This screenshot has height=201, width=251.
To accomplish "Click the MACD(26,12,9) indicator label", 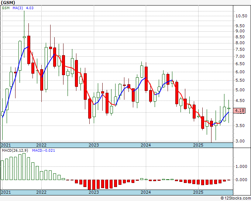I will pos(15,151).
